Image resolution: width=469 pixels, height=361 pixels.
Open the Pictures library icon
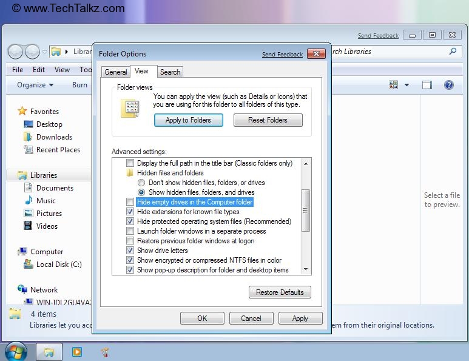pyautogui.click(x=28, y=213)
